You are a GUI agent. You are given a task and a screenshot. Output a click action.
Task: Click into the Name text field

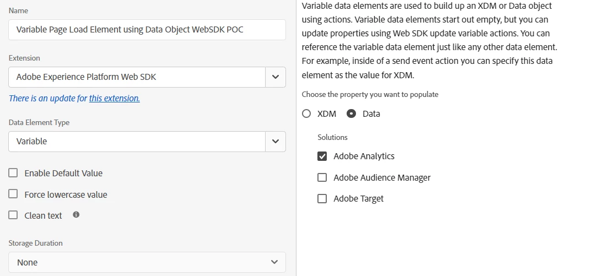click(x=147, y=30)
